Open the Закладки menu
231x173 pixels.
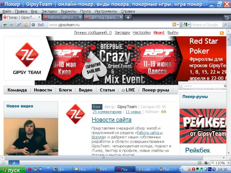49,11
